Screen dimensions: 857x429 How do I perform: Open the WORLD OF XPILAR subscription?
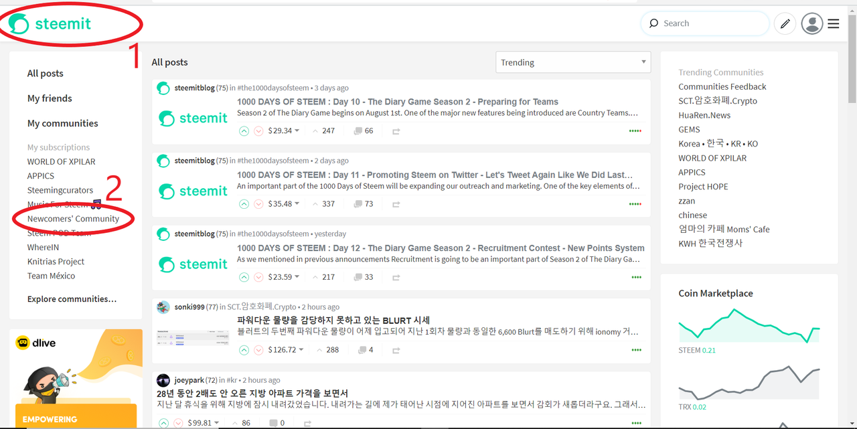[62, 162]
